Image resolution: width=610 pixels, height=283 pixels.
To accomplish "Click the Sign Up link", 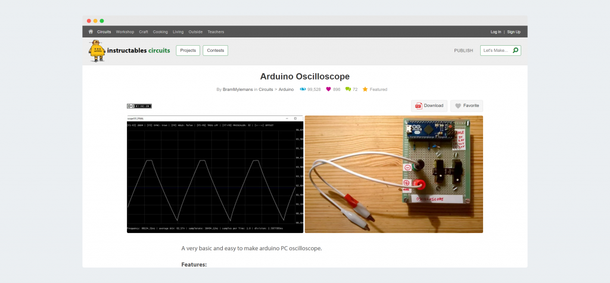I will click(x=513, y=32).
